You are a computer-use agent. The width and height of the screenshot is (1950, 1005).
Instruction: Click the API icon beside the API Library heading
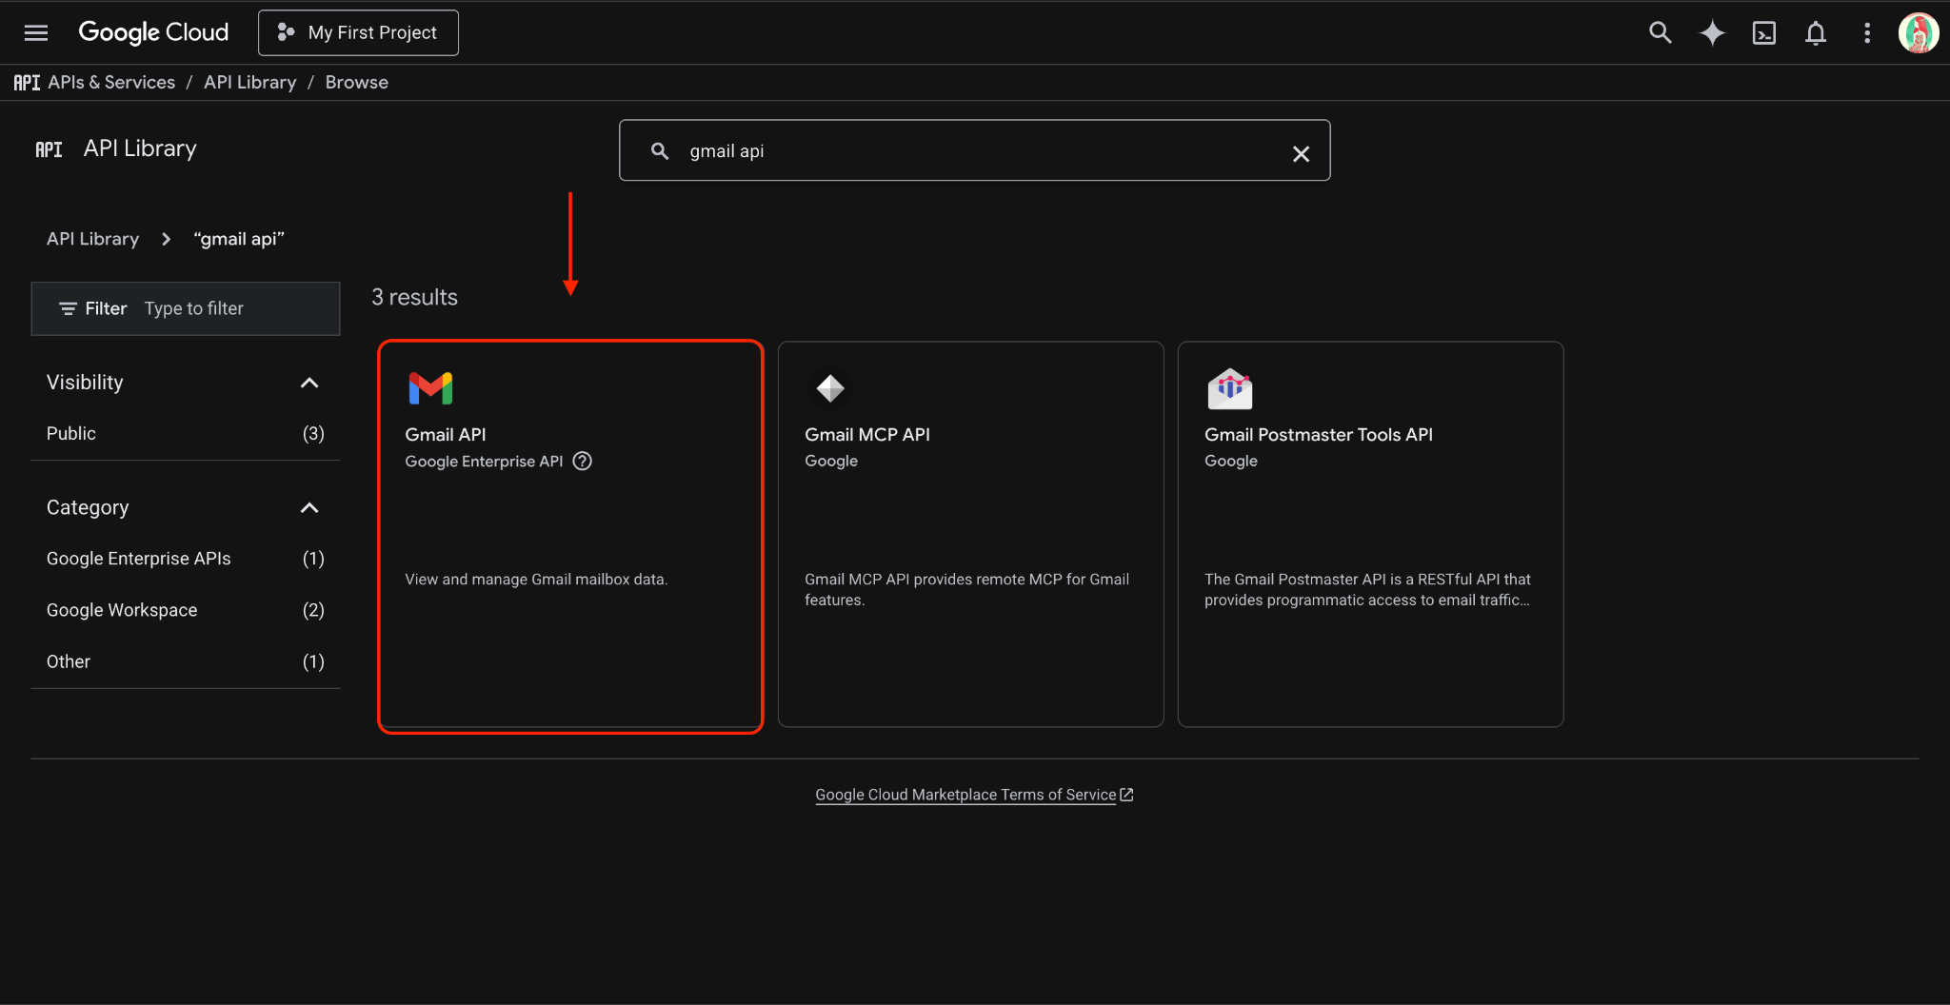pos(49,149)
